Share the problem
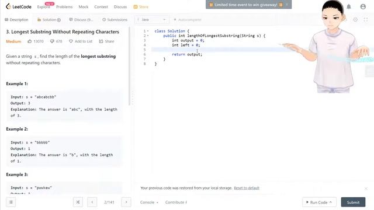374x210 pixels. coord(106,41)
